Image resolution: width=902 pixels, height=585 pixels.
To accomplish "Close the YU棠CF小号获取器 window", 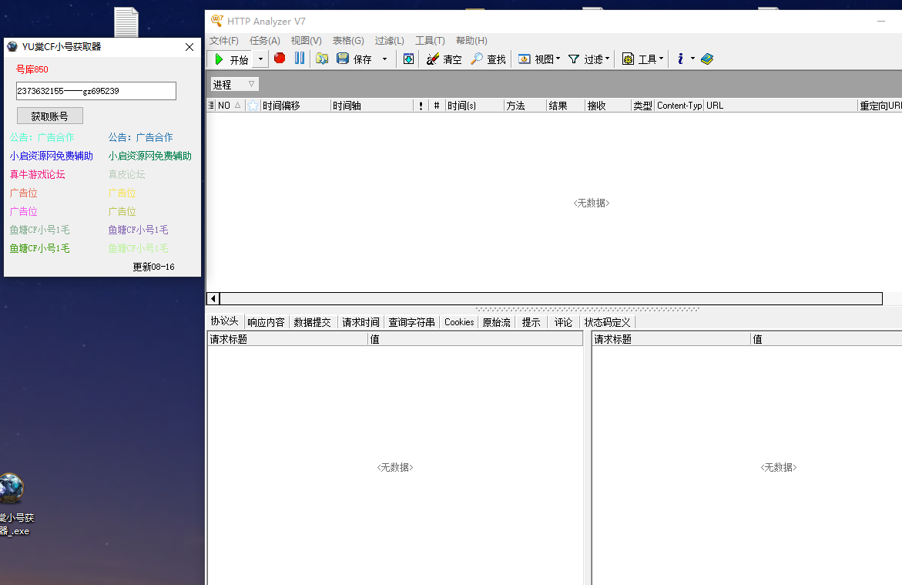I will [189, 47].
